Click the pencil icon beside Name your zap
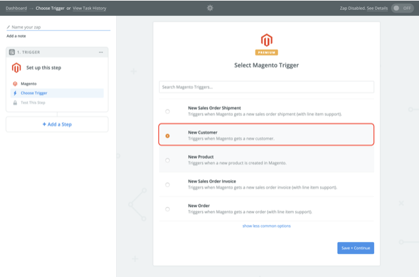 (x=9, y=27)
